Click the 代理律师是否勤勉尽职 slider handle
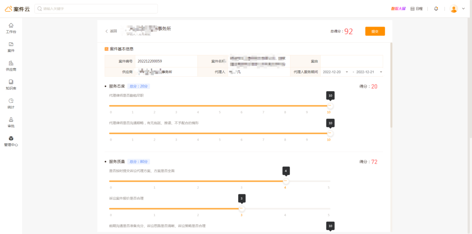This screenshot has width=472, height=234. click(330, 106)
